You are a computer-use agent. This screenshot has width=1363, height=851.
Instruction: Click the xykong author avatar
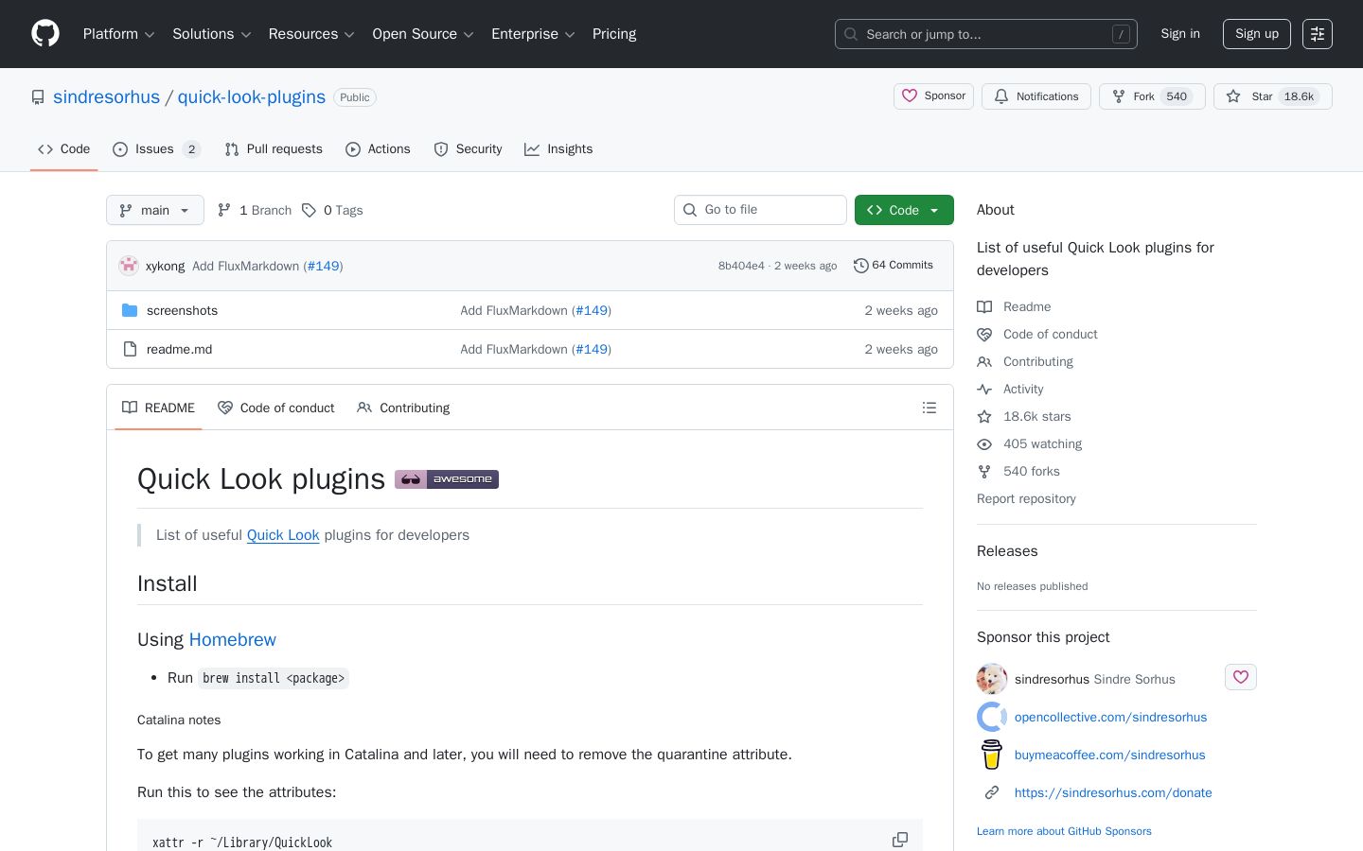coord(129,266)
